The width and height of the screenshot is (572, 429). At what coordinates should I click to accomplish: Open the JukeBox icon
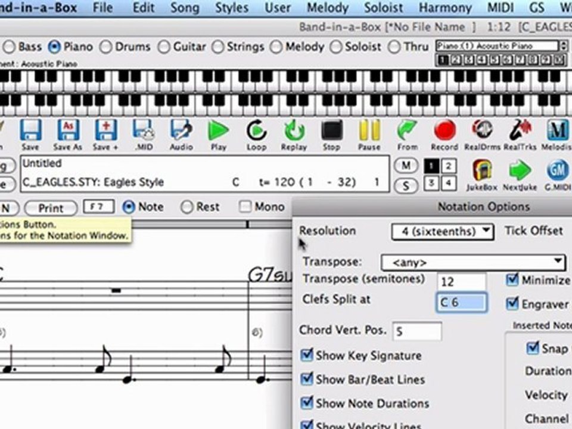[482, 171]
